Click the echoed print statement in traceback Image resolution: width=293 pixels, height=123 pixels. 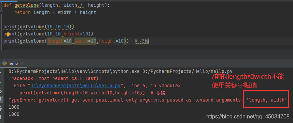tap(92, 93)
